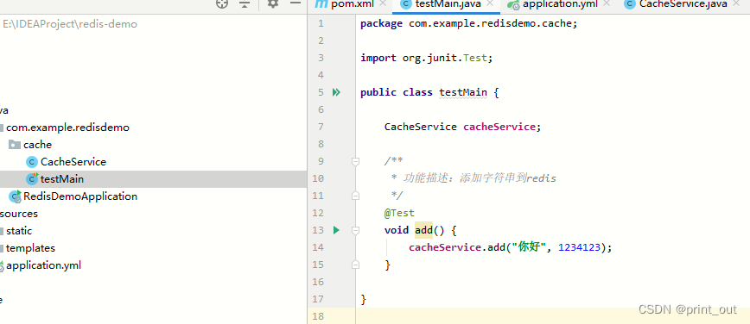The image size is (750, 324).
Task: Close the pom.xml tab
Action: [x=382, y=3]
